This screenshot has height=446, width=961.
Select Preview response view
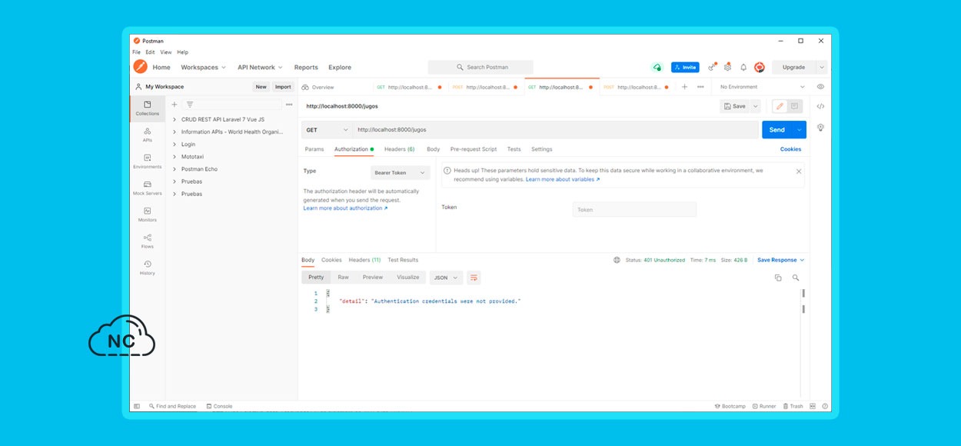[x=373, y=278]
